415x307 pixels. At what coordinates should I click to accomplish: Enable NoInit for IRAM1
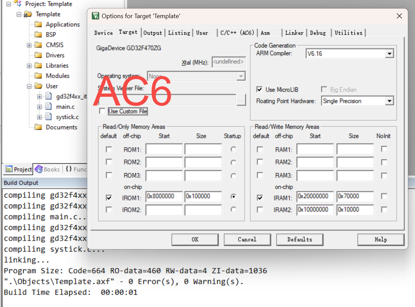click(x=384, y=196)
